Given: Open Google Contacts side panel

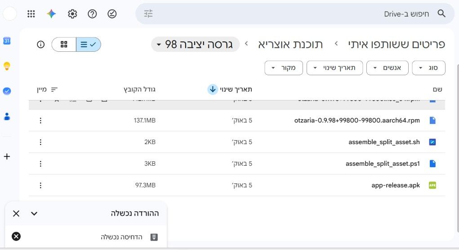Looking at the screenshot, I should click(7, 117).
